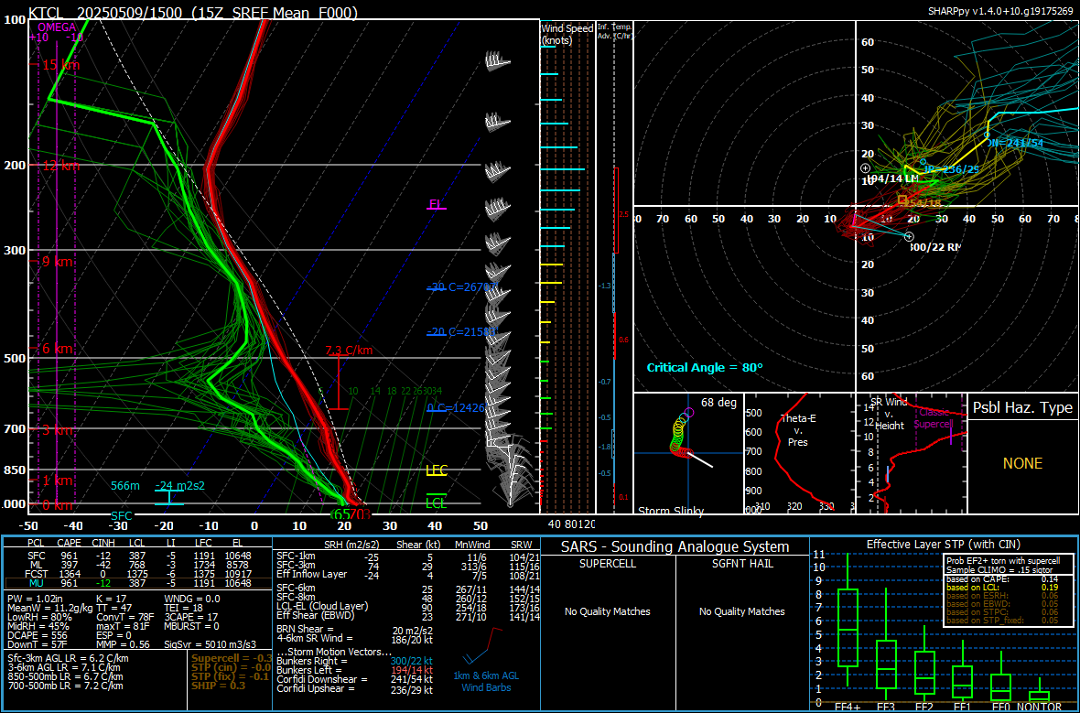Click the 200 mb pressure axis label
The height and width of the screenshot is (713, 1080).
coord(15,166)
